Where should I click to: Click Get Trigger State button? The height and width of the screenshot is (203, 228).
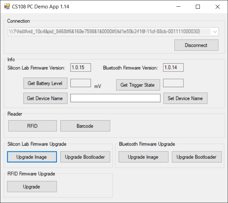[x=138, y=85]
